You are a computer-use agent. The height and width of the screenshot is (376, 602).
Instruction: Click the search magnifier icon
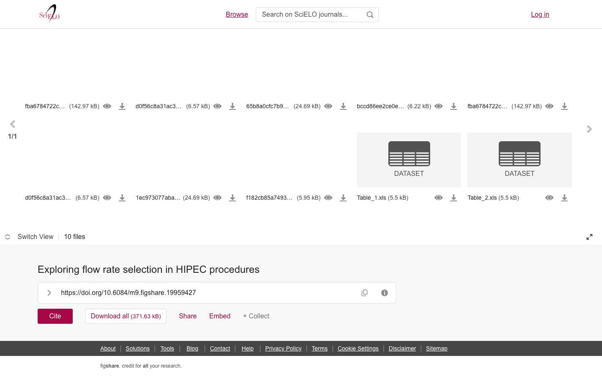pyautogui.click(x=370, y=15)
